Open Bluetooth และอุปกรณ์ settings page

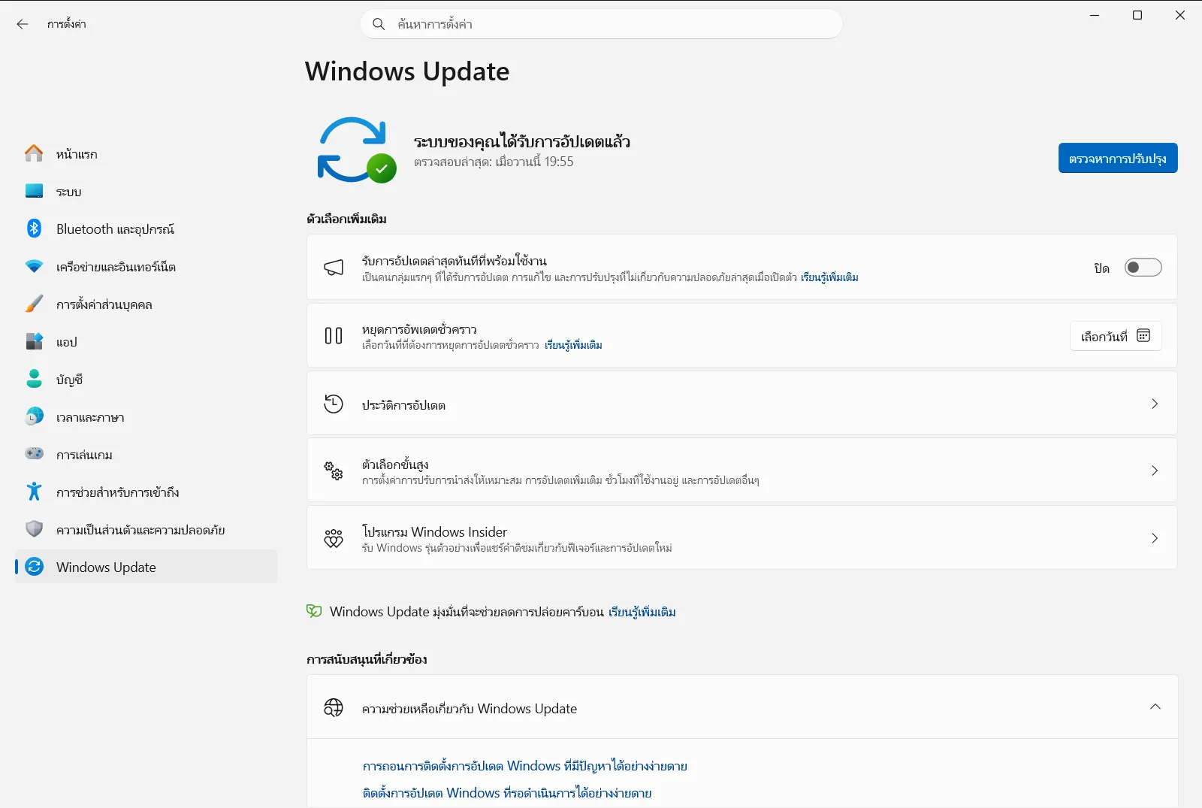[146, 228]
